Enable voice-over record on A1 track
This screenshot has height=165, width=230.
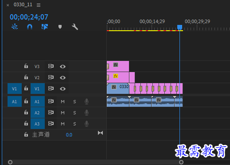86,101
